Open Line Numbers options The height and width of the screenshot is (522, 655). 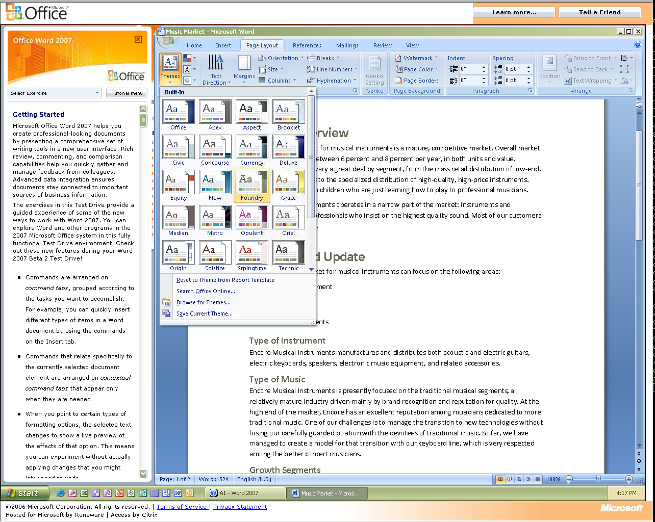pyautogui.click(x=332, y=69)
